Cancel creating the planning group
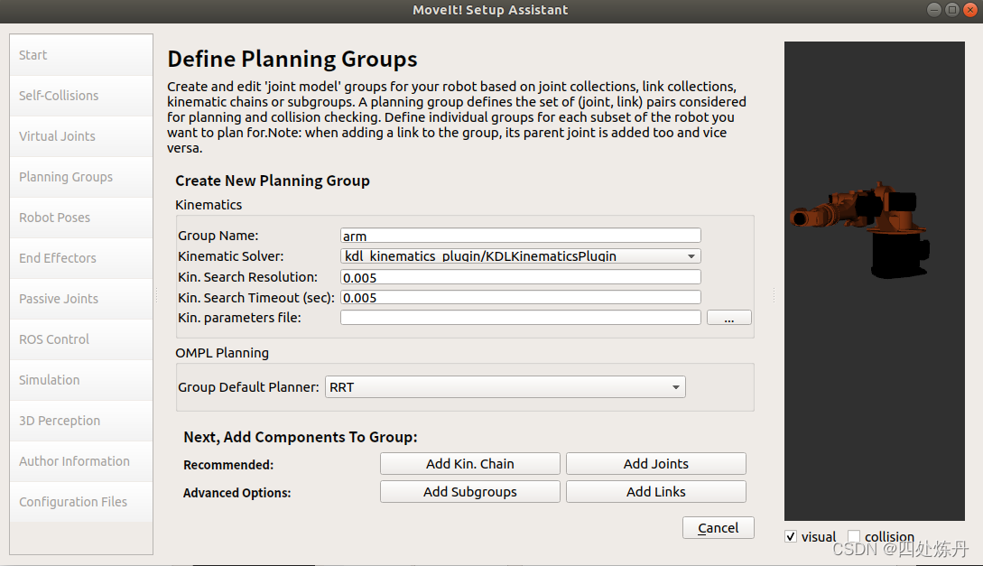The width and height of the screenshot is (983, 566). click(718, 528)
